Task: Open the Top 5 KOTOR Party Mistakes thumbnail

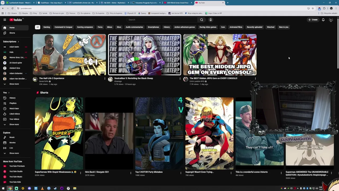Action: [x=159, y=133]
